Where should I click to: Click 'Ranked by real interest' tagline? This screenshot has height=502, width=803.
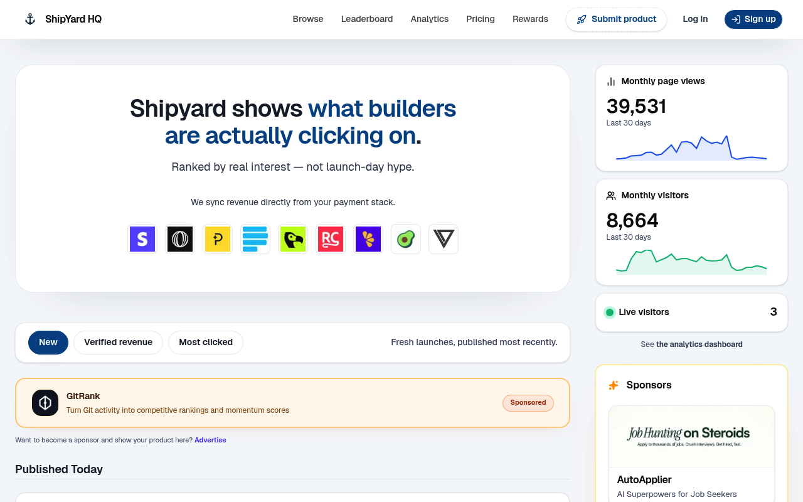tap(293, 167)
